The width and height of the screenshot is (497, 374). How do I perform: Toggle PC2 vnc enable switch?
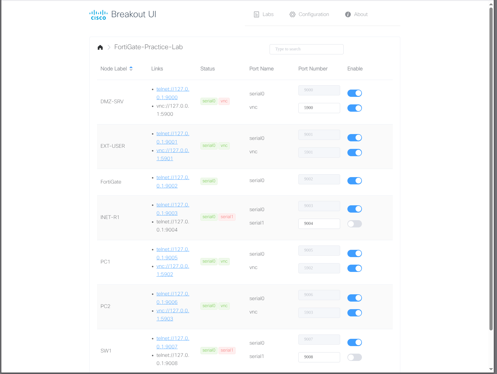tap(355, 313)
